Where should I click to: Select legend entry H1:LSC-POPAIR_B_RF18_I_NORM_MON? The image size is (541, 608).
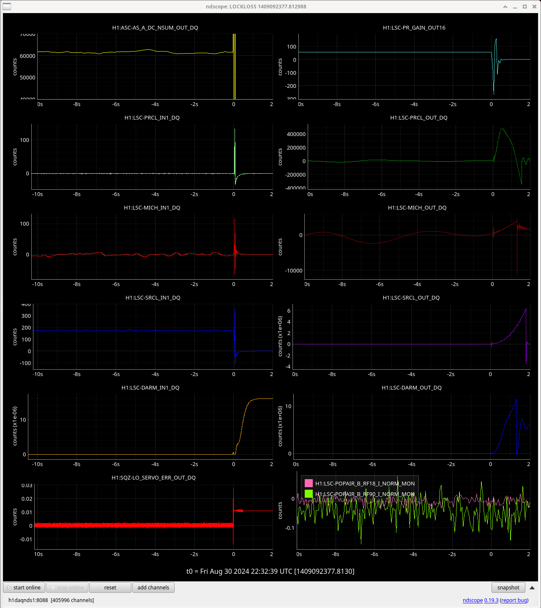(x=365, y=483)
